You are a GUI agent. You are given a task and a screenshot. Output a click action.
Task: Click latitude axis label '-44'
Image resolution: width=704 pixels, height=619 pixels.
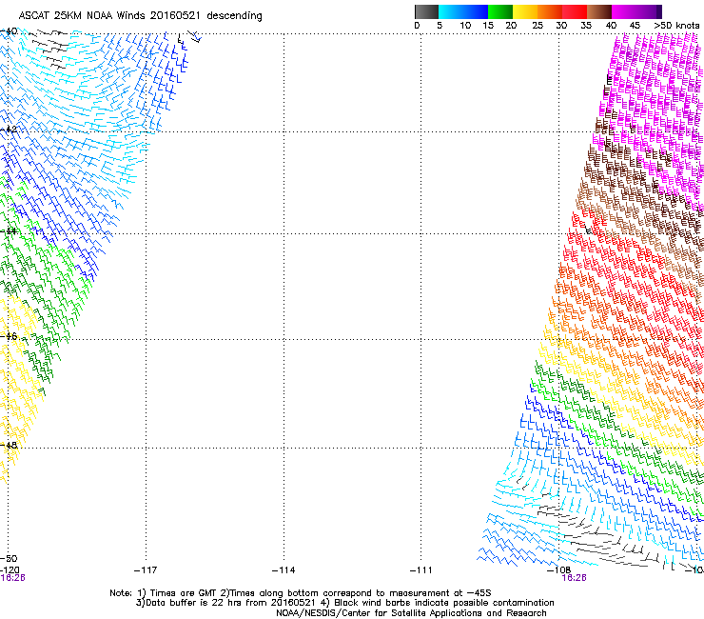9,231
